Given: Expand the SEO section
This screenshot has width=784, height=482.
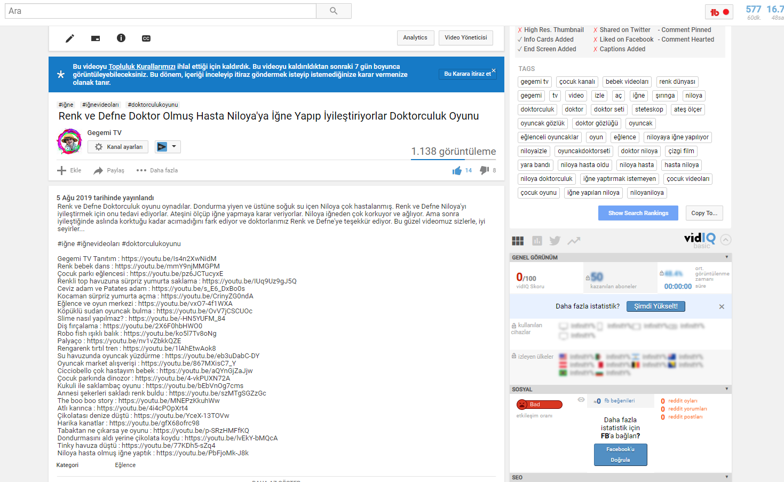Looking at the screenshot, I should (x=726, y=477).
